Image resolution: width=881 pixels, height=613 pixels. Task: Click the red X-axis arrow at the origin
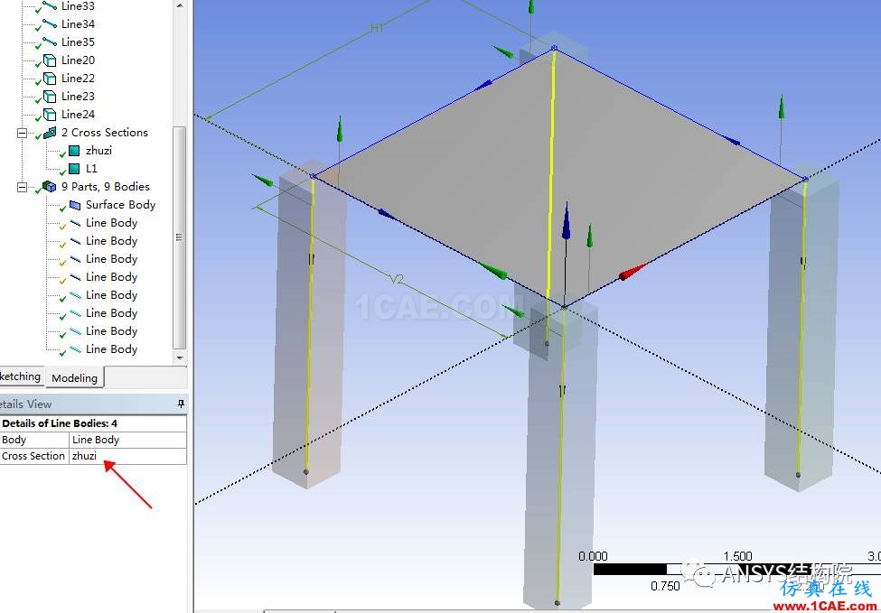pyautogui.click(x=633, y=273)
